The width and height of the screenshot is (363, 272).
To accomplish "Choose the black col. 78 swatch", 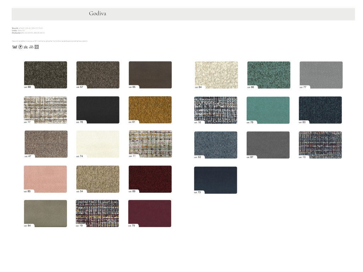I will pyautogui.click(x=98, y=110).
